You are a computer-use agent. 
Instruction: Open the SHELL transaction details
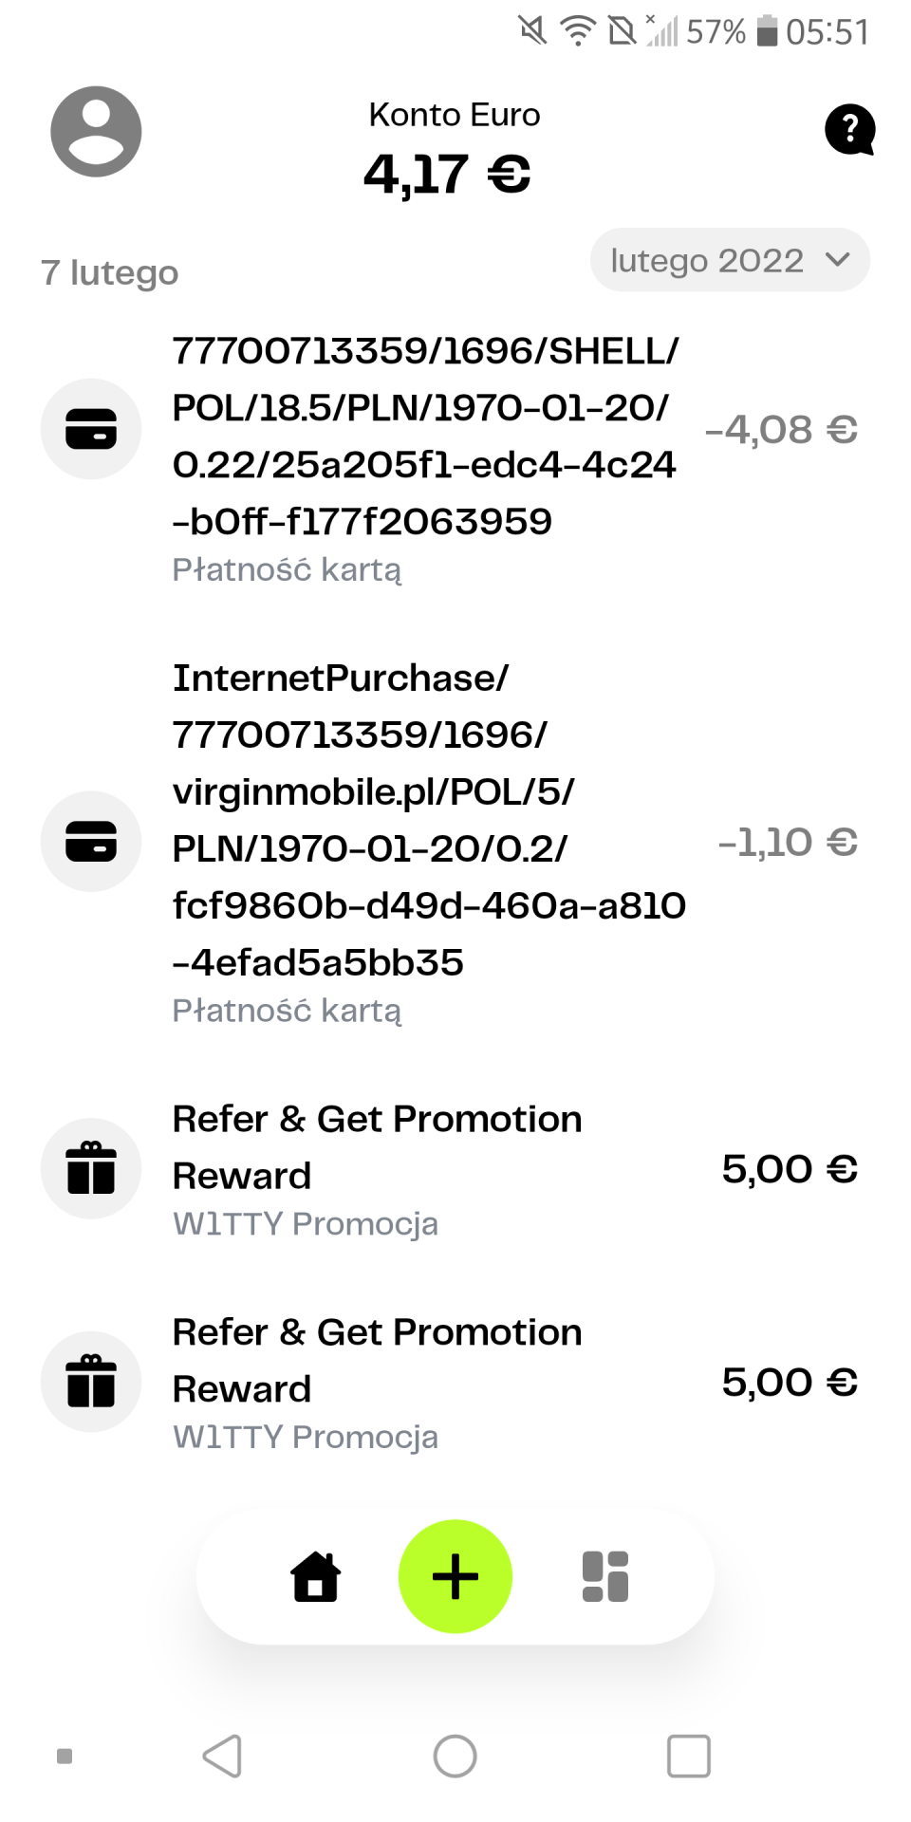click(x=424, y=437)
